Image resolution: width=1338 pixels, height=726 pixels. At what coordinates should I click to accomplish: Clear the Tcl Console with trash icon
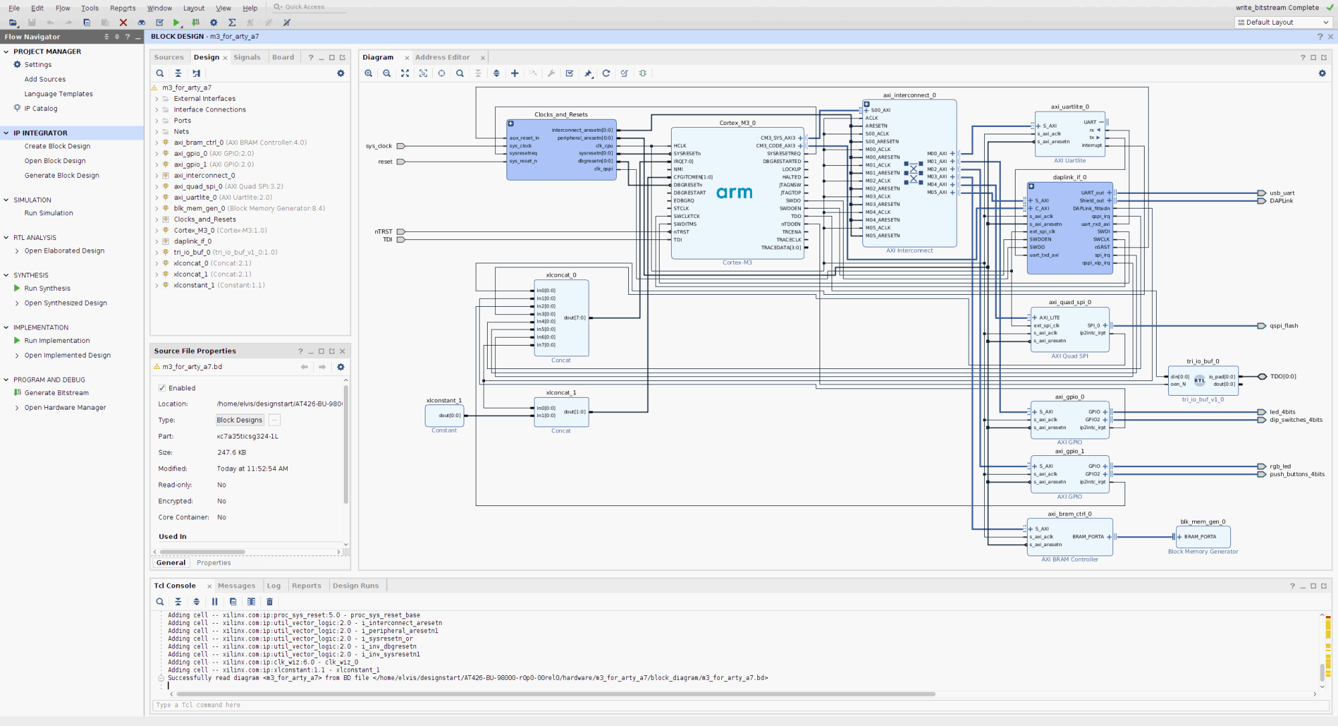tap(270, 602)
